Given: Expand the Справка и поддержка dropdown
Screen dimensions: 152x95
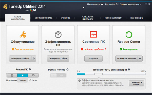Looking at the screenshot, I should point(130,4).
